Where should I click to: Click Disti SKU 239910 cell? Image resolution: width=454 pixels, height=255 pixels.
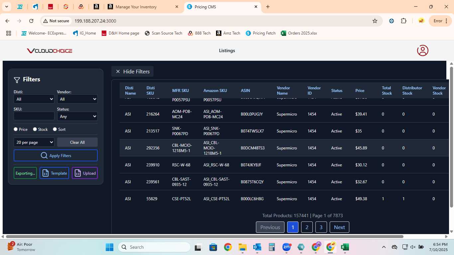click(153, 165)
